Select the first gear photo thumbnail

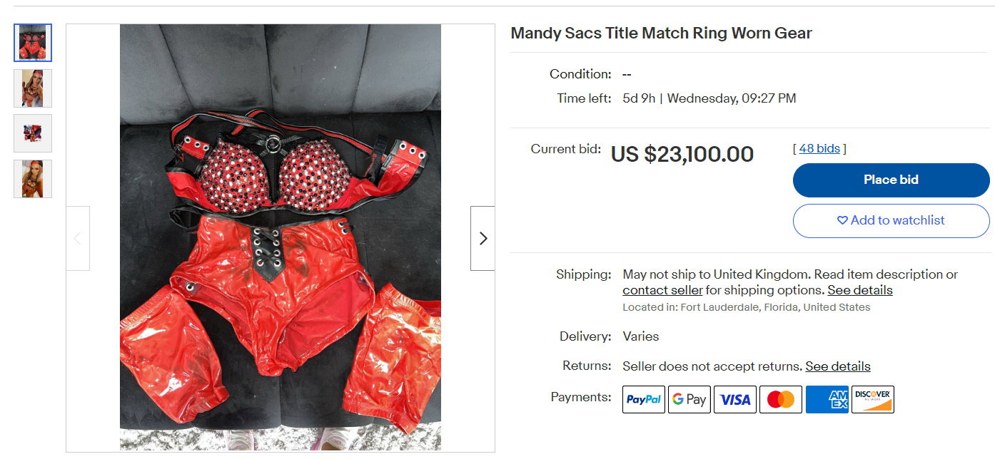(33, 43)
